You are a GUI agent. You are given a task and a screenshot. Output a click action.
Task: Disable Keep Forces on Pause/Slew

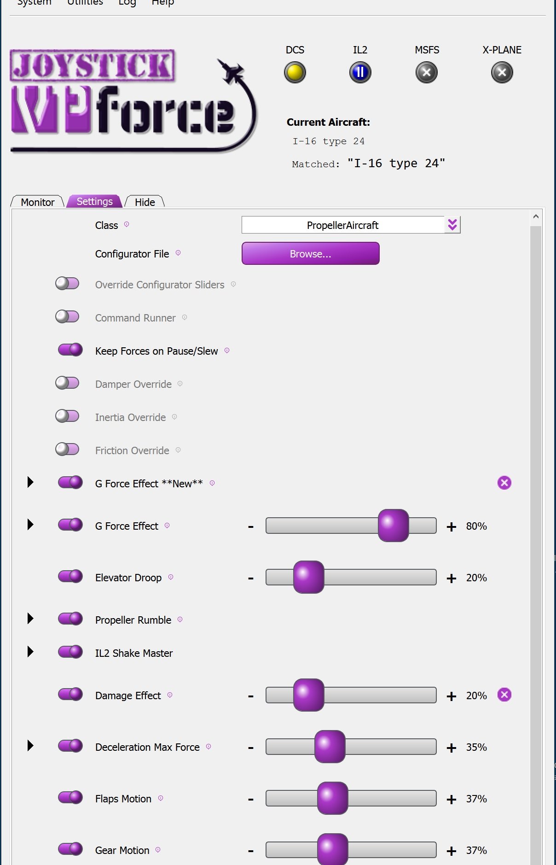tap(70, 350)
